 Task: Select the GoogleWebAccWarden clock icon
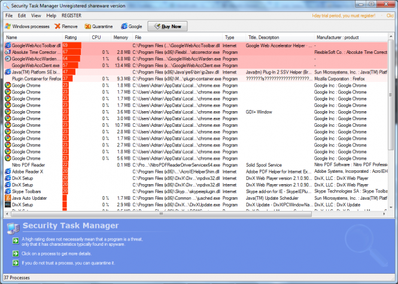click(8, 59)
